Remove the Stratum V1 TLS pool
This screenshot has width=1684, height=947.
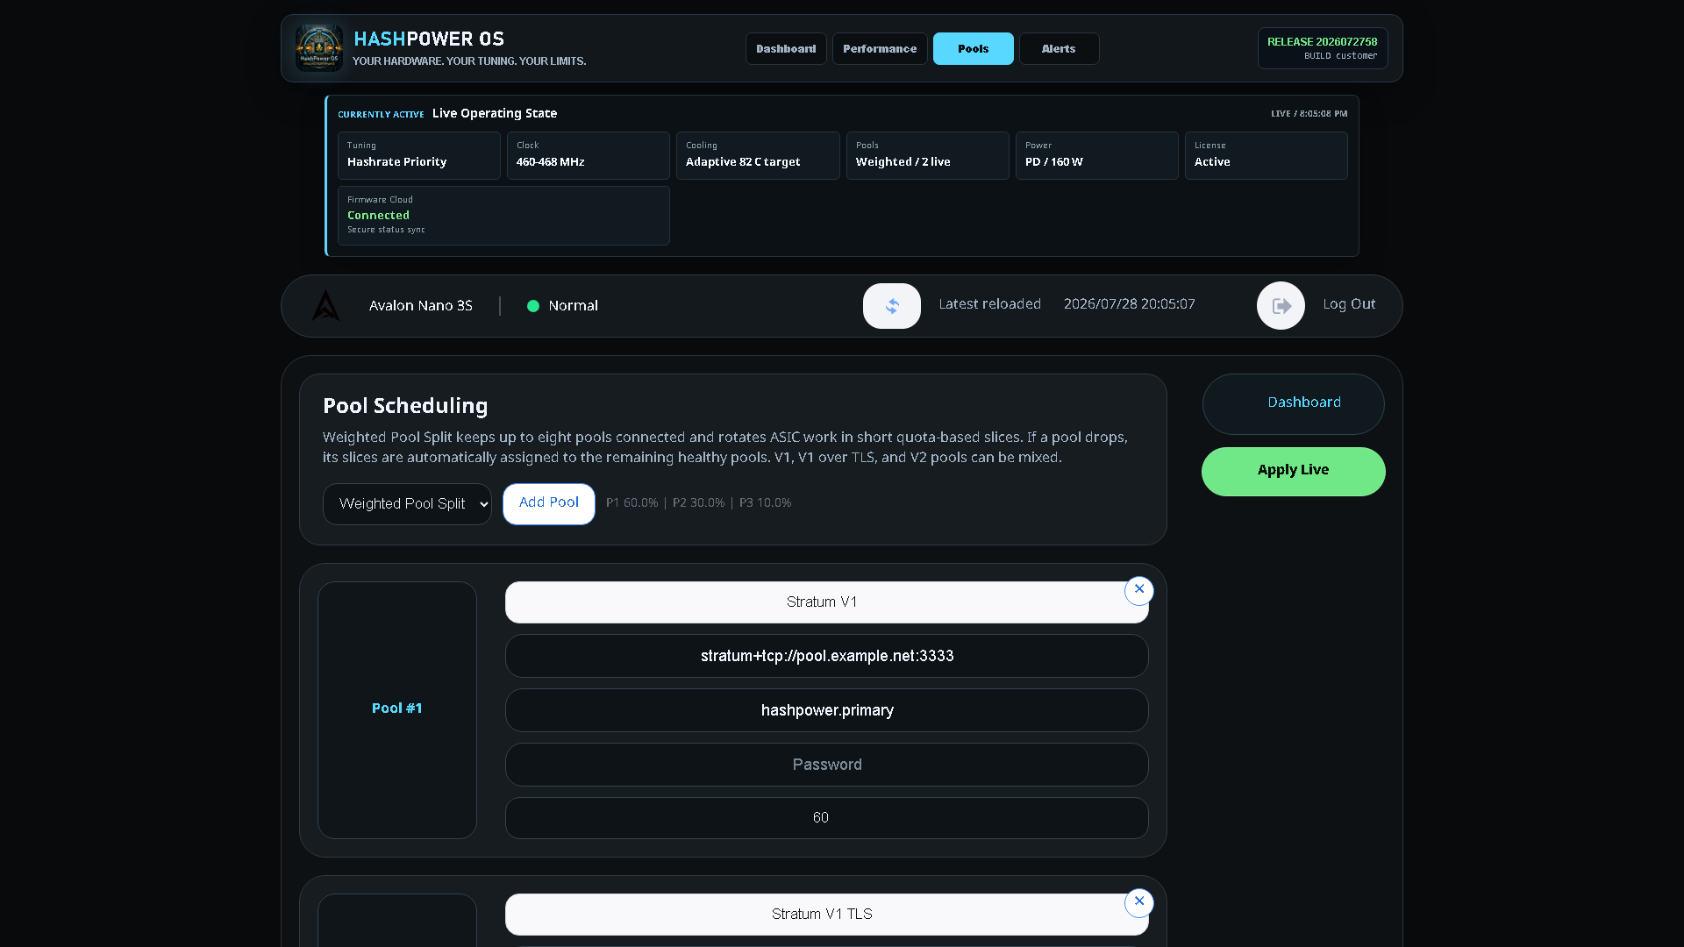pos(1139,902)
